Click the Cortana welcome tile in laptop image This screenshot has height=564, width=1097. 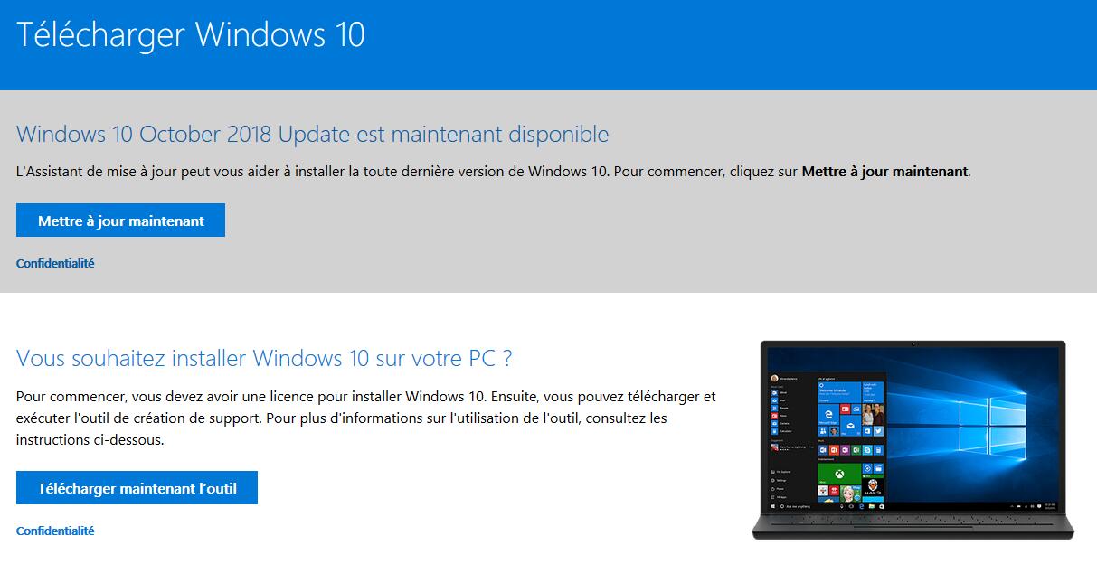click(x=839, y=392)
